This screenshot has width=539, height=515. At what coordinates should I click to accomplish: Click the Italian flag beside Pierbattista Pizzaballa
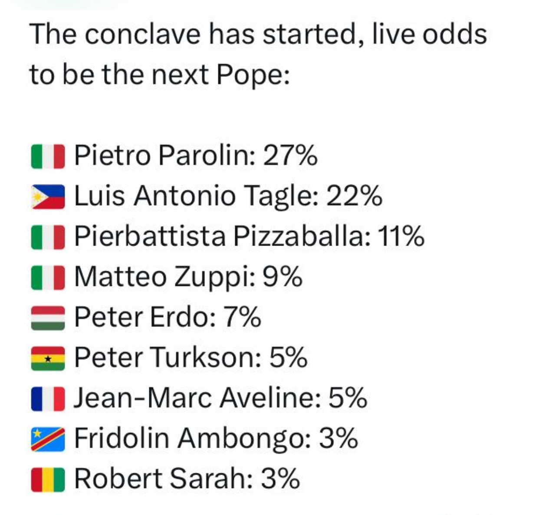(x=48, y=238)
